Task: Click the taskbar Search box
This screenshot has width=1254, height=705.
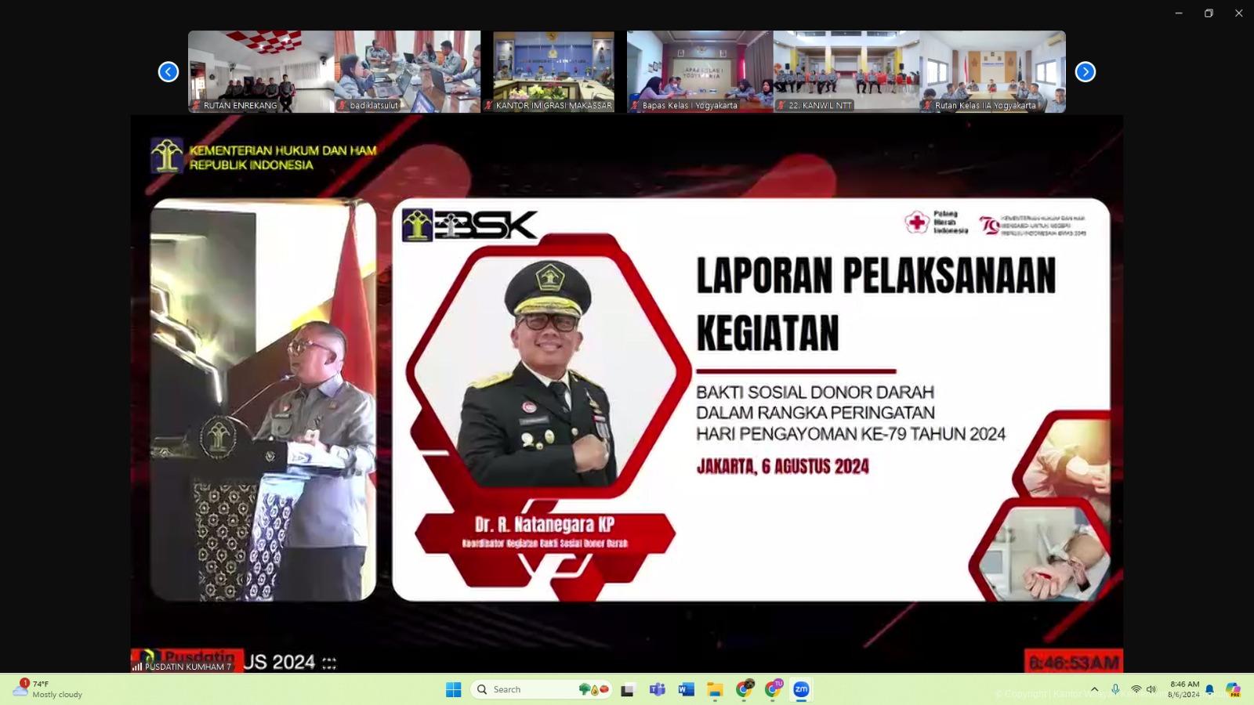Action: 542,689
